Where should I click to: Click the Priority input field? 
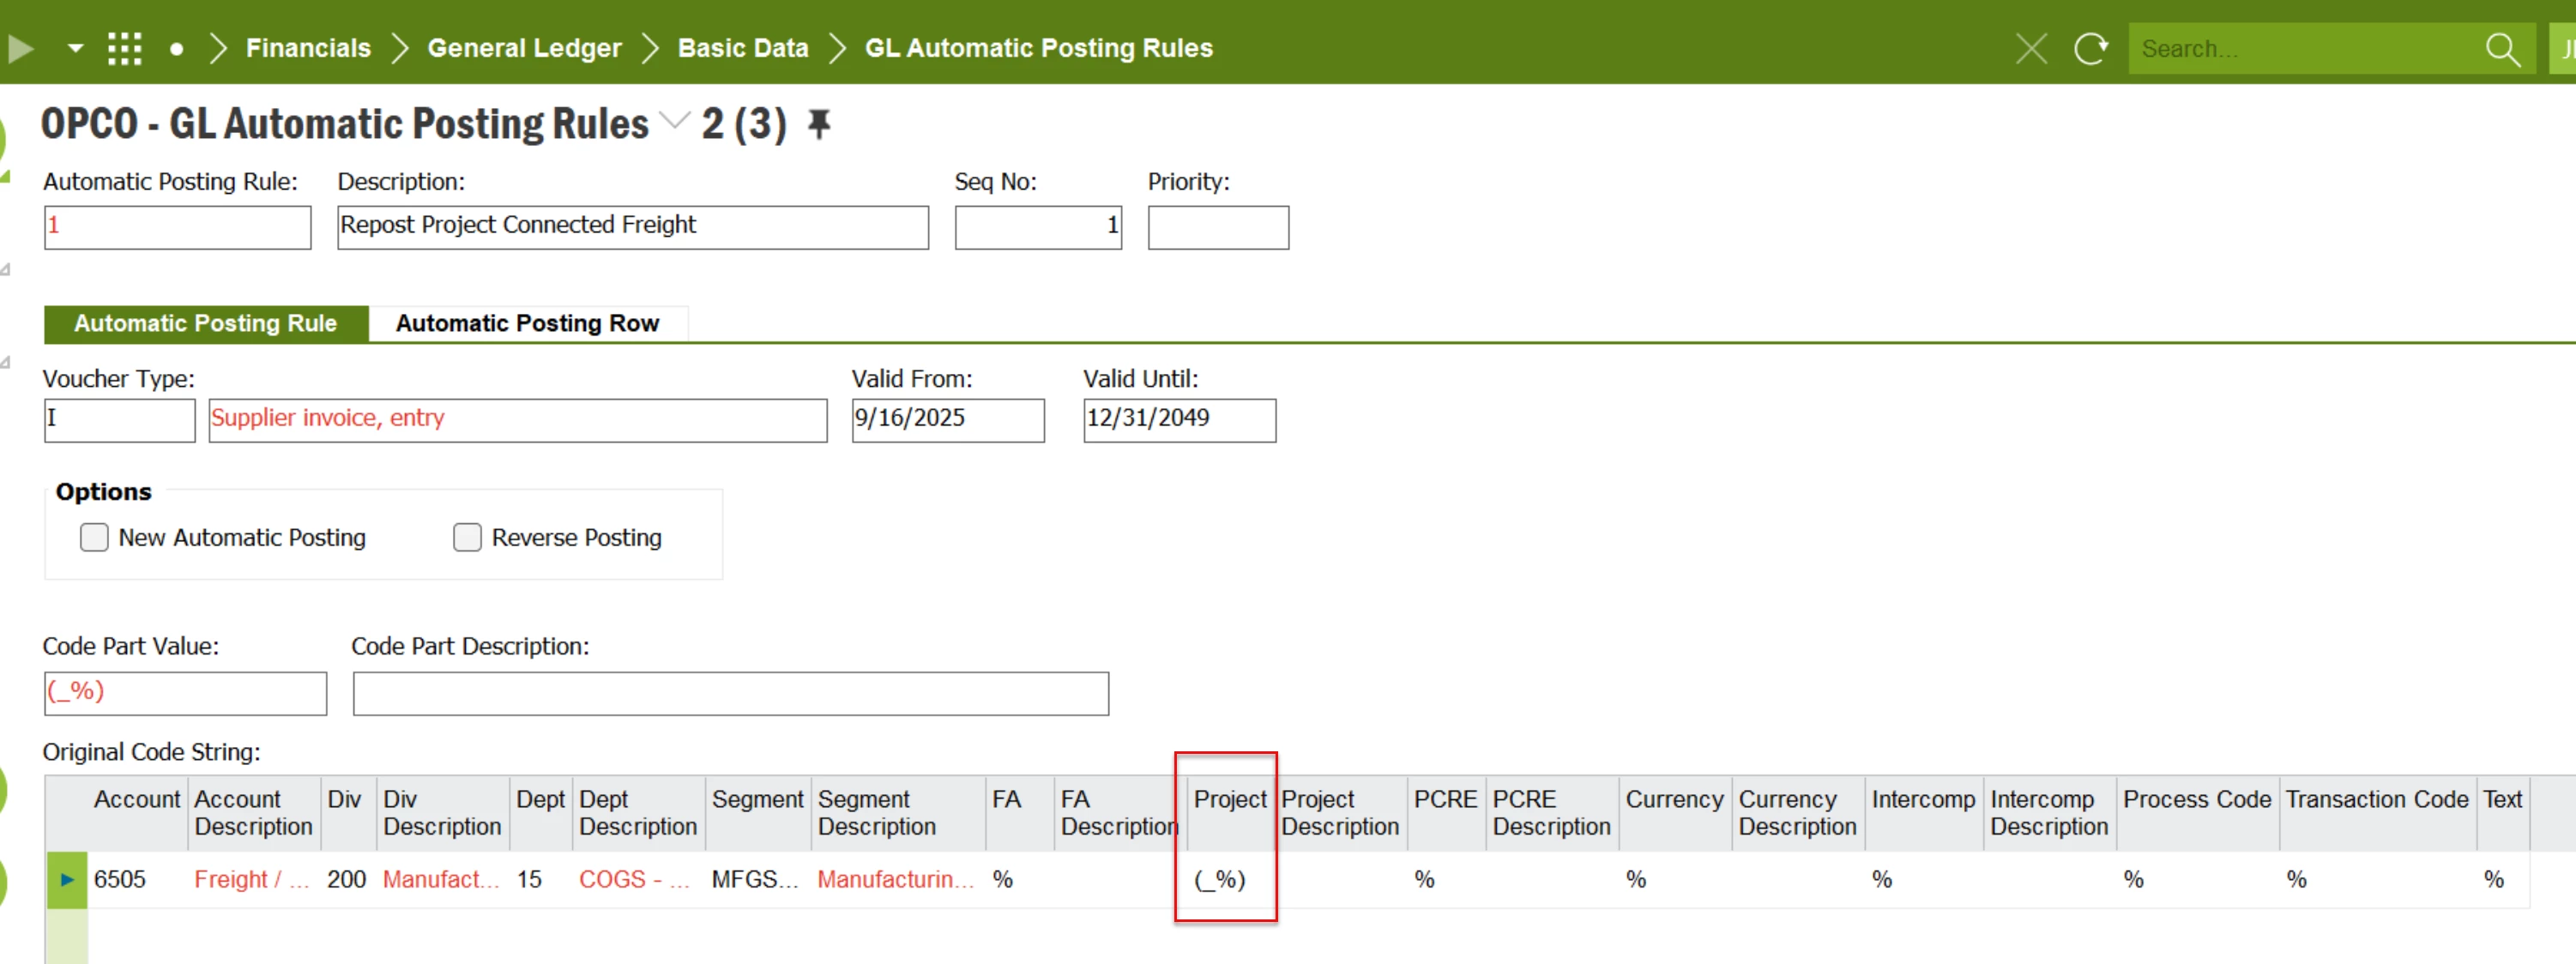[1217, 228]
